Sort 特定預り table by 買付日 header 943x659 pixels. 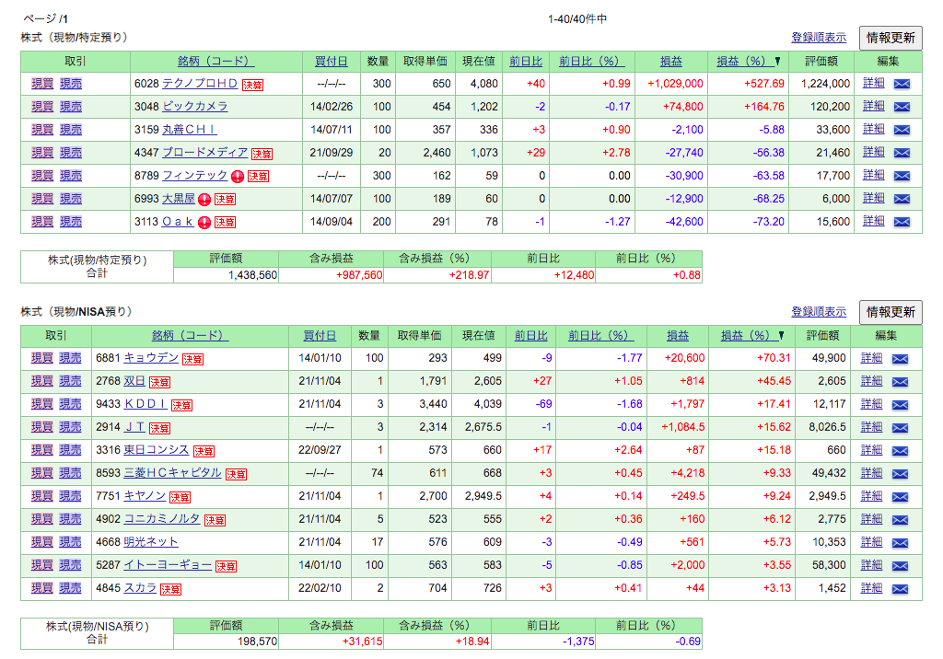pos(331,62)
